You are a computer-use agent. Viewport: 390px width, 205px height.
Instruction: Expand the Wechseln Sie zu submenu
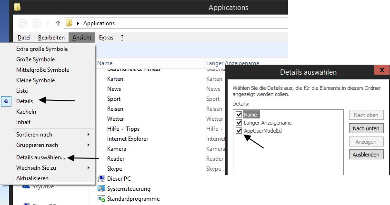53,168
